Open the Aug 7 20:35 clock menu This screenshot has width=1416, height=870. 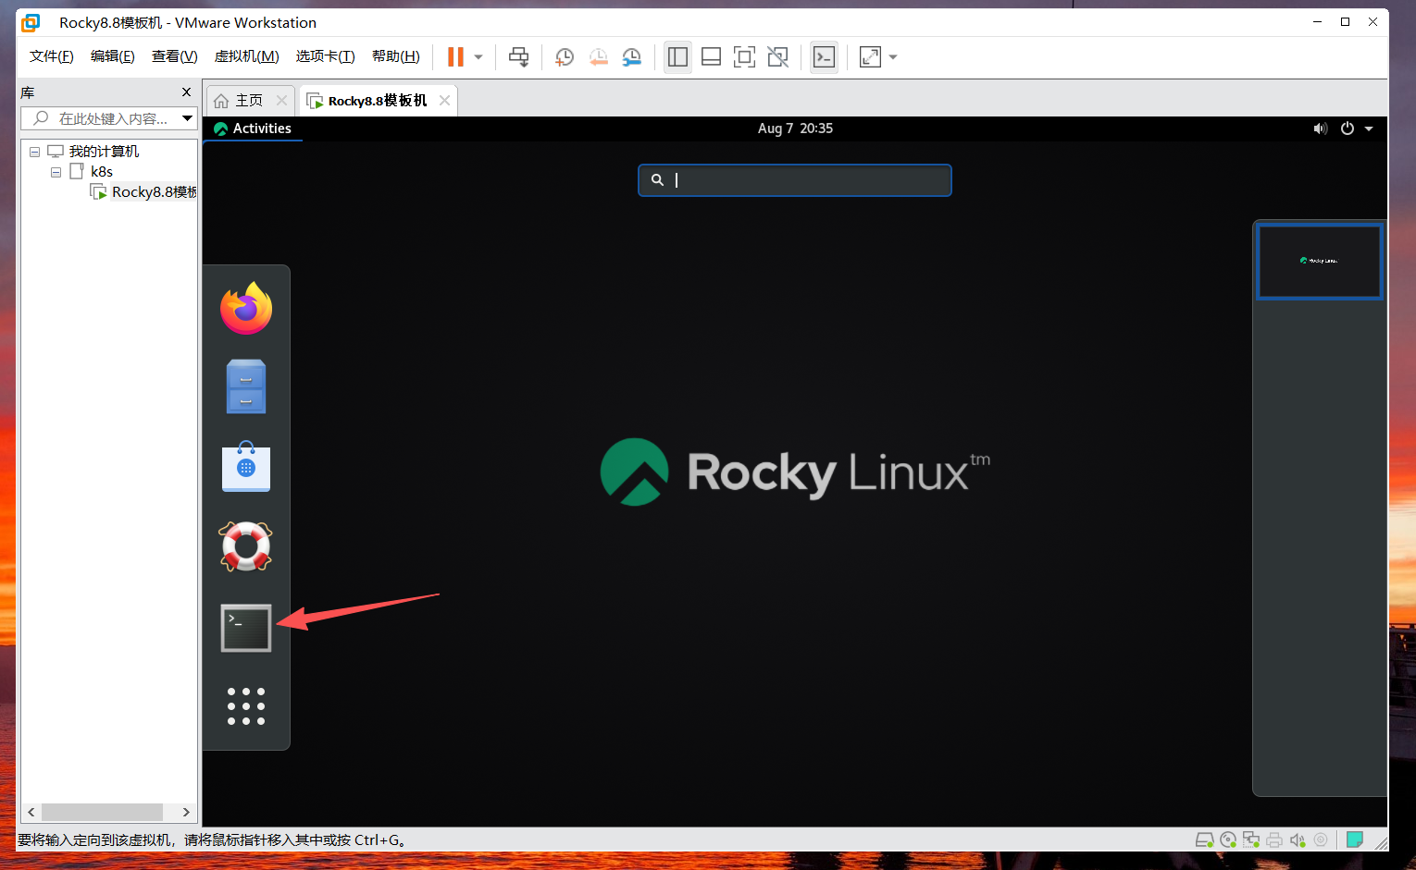coord(795,129)
